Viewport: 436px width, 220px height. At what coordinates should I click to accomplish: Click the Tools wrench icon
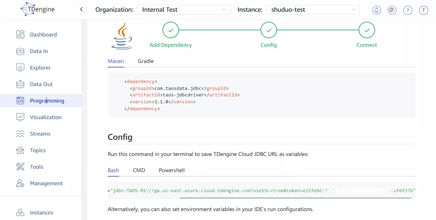[20, 167]
